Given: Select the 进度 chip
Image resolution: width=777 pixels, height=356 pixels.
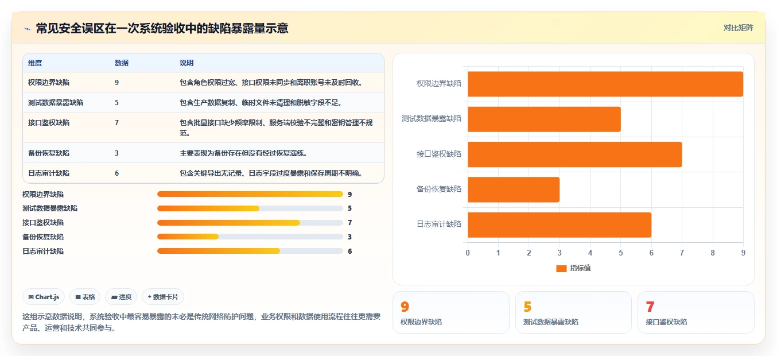Looking at the screenshot, I should (x=121, y=297).
